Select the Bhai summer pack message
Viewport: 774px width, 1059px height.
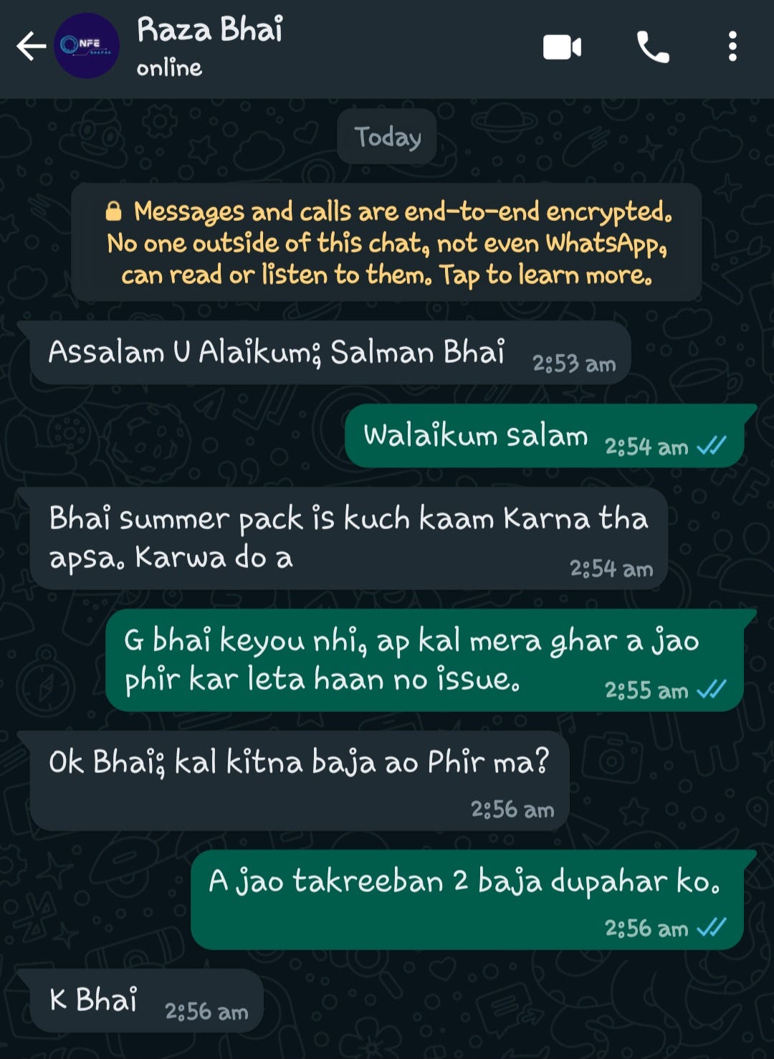pyautogui.click(x=349, y=538)
